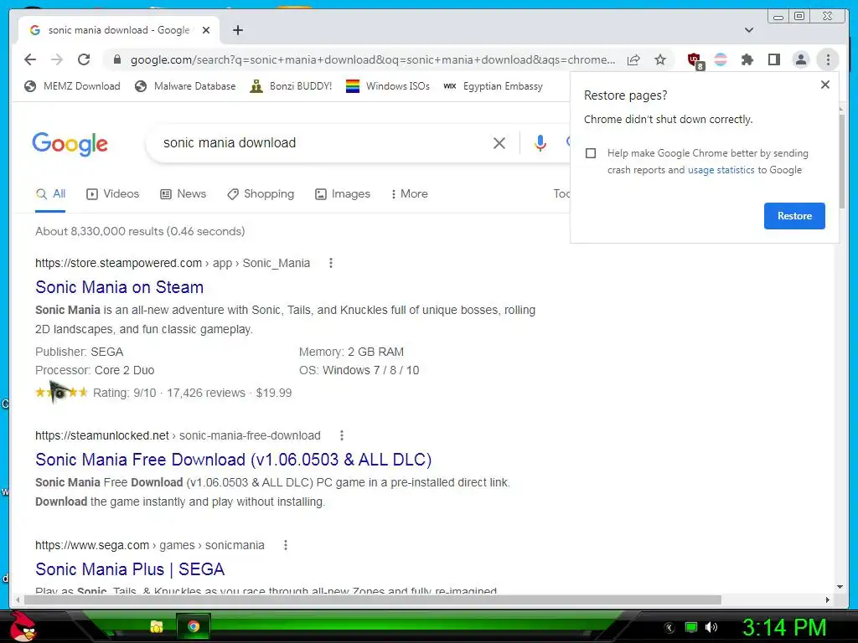This screenshot has height=643, width=858.
Task: Switch to the Images tab
Action: click(343, 194)
